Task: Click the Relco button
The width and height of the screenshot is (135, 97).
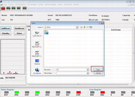Action: click(x=19, y=33)
